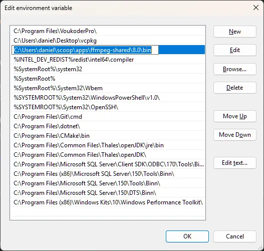264x251 pixels.
Task: Click the Edit button
Action: 235,50
